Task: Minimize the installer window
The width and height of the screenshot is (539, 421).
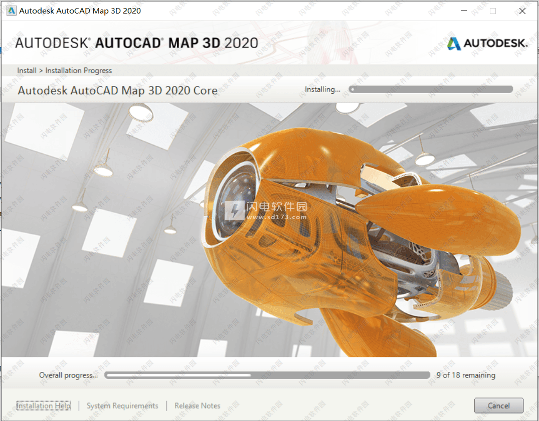Action: point(463,11)
